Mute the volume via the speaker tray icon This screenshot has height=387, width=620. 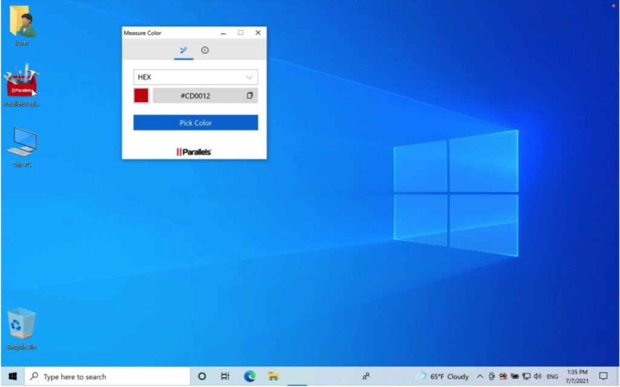tap(538, 376)
